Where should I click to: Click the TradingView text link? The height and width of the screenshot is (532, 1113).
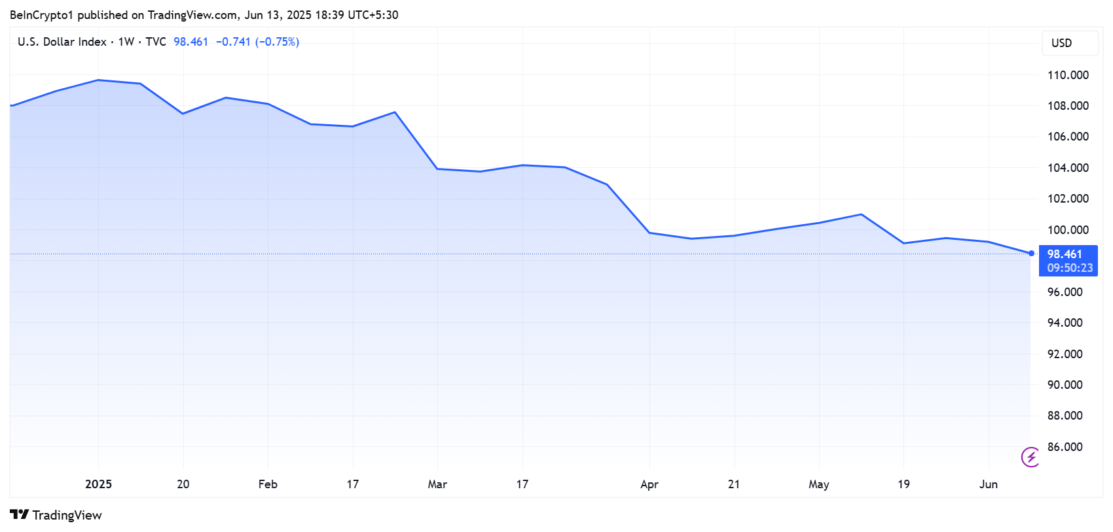pos(67,515)
